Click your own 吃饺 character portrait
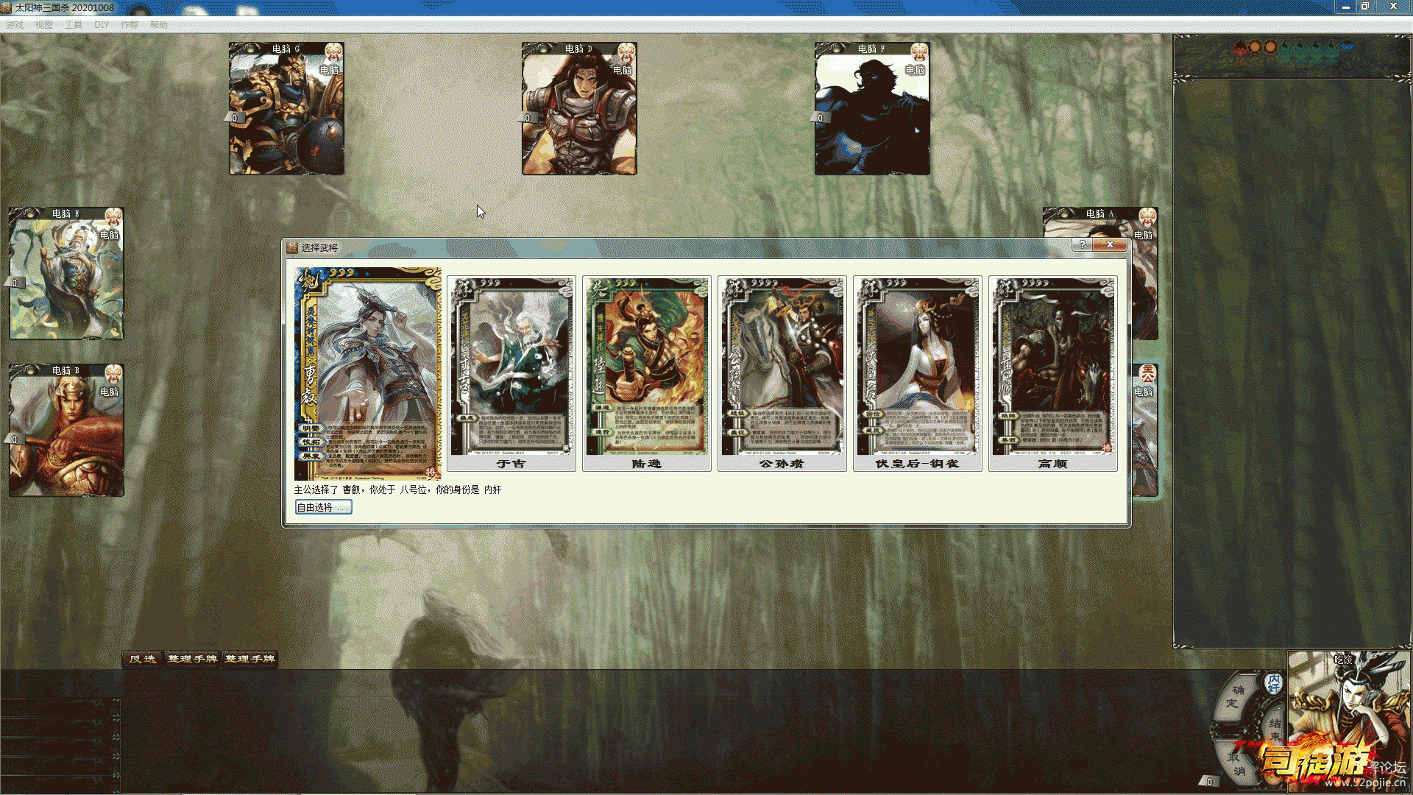Image resolution: width=1413 pixels, height=795 pixels. (1349, 721)
